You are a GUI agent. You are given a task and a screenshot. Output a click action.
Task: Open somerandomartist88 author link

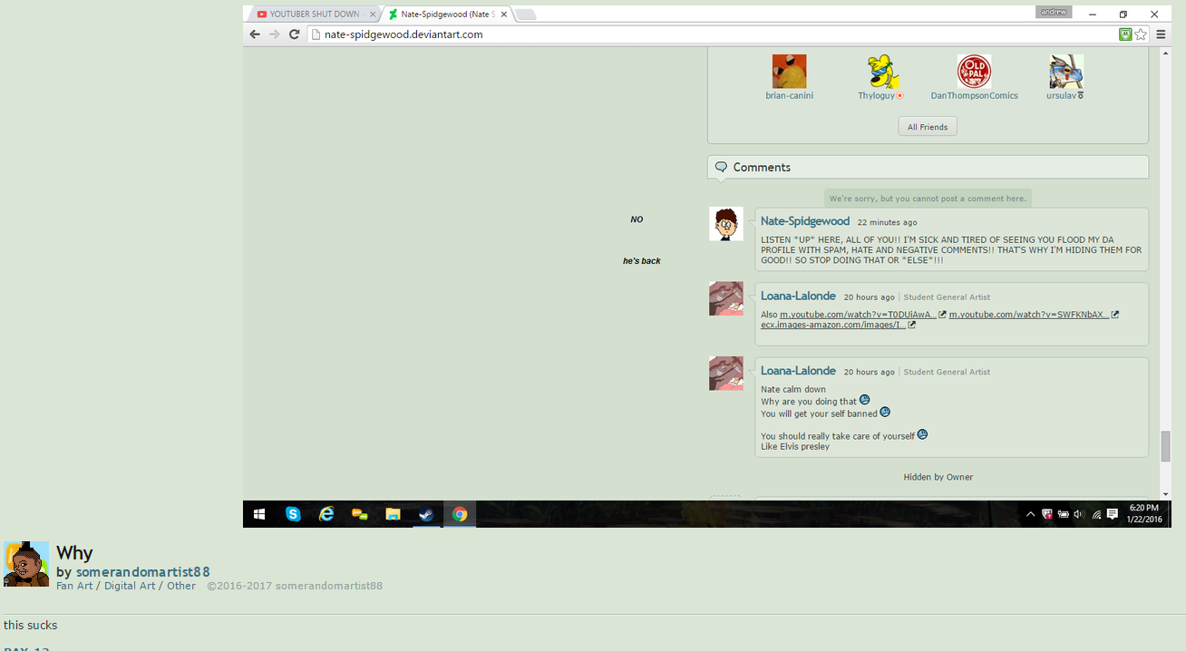tap(143, 572)
